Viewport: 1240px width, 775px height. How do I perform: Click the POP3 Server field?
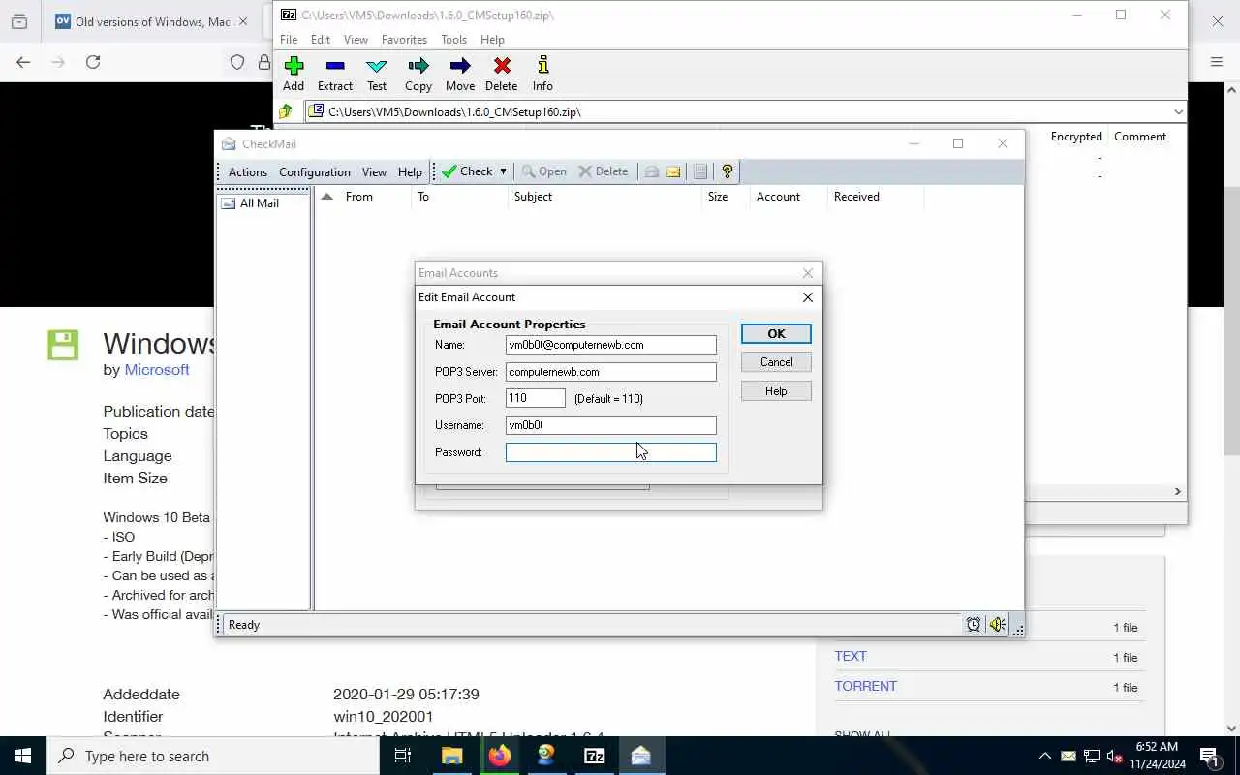click(x=611, y=372)
